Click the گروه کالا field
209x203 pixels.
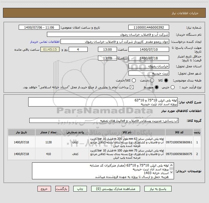[x=104, y=120]
